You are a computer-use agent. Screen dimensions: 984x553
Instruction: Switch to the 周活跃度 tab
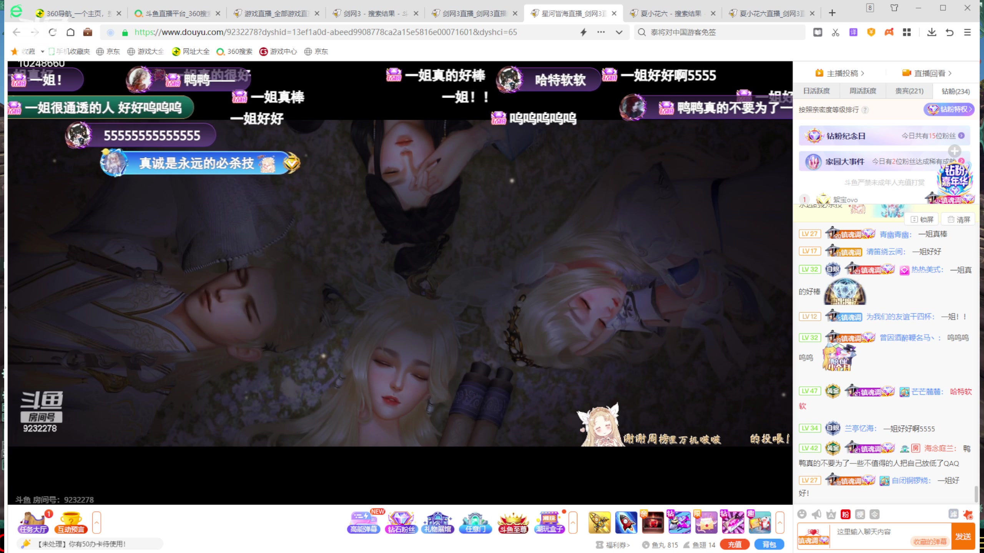point(863,91)
